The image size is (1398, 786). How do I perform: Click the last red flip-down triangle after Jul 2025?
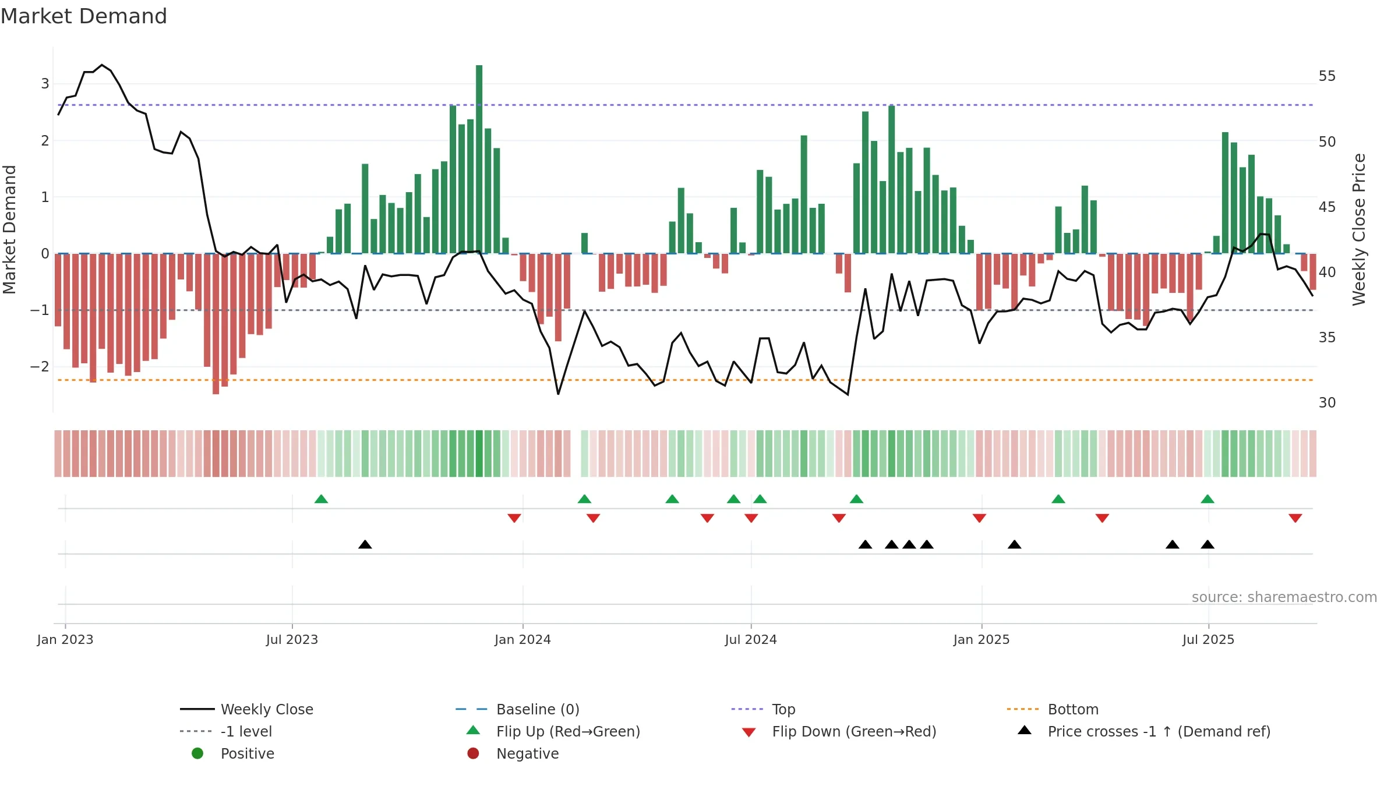click(1295, 518)
